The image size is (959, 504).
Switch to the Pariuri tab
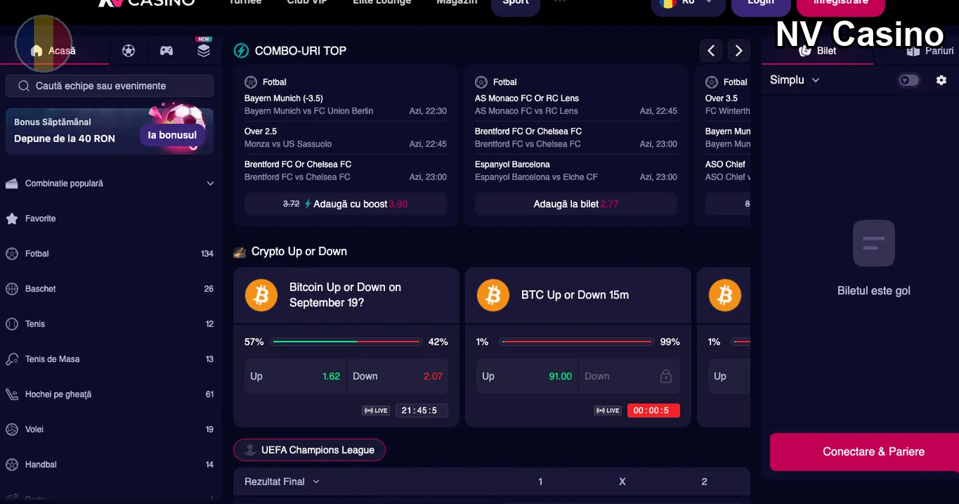coord(930,51)
